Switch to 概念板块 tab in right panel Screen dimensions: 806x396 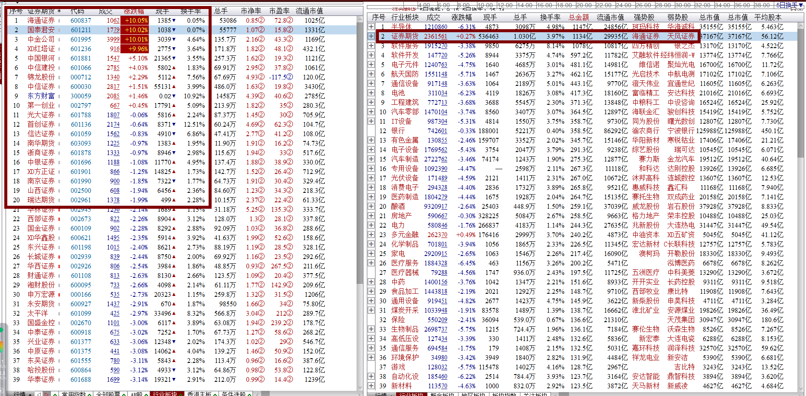[x=443, y=394]
